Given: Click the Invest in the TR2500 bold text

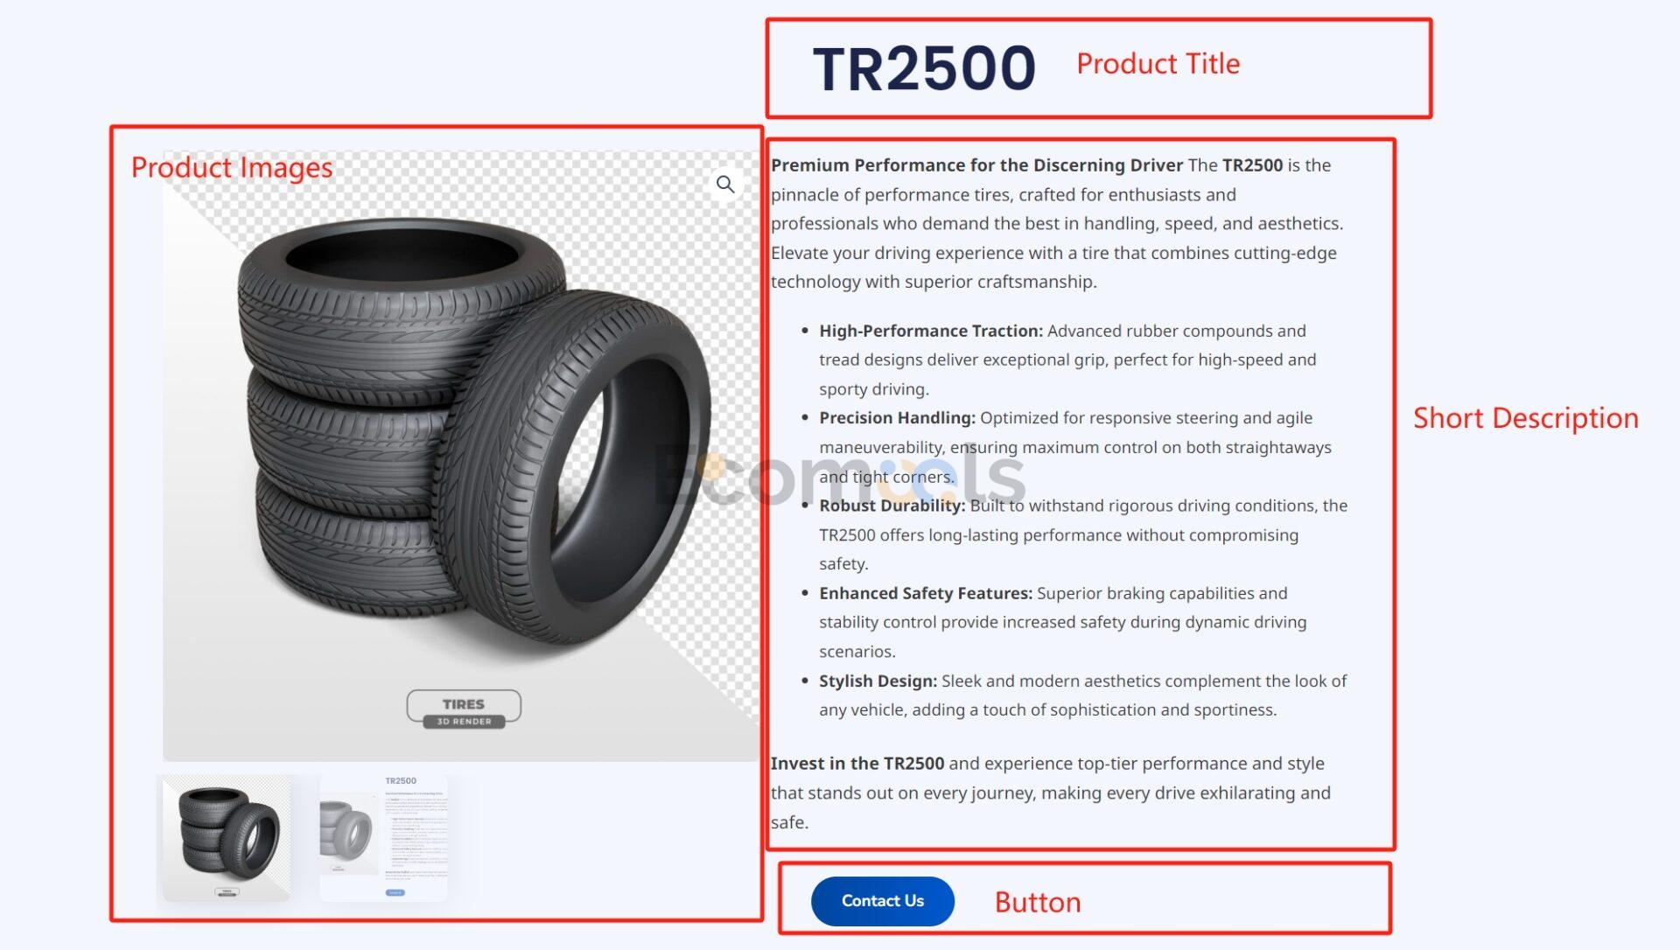Looking at the screenshot, I should click(x=857, y=764).
